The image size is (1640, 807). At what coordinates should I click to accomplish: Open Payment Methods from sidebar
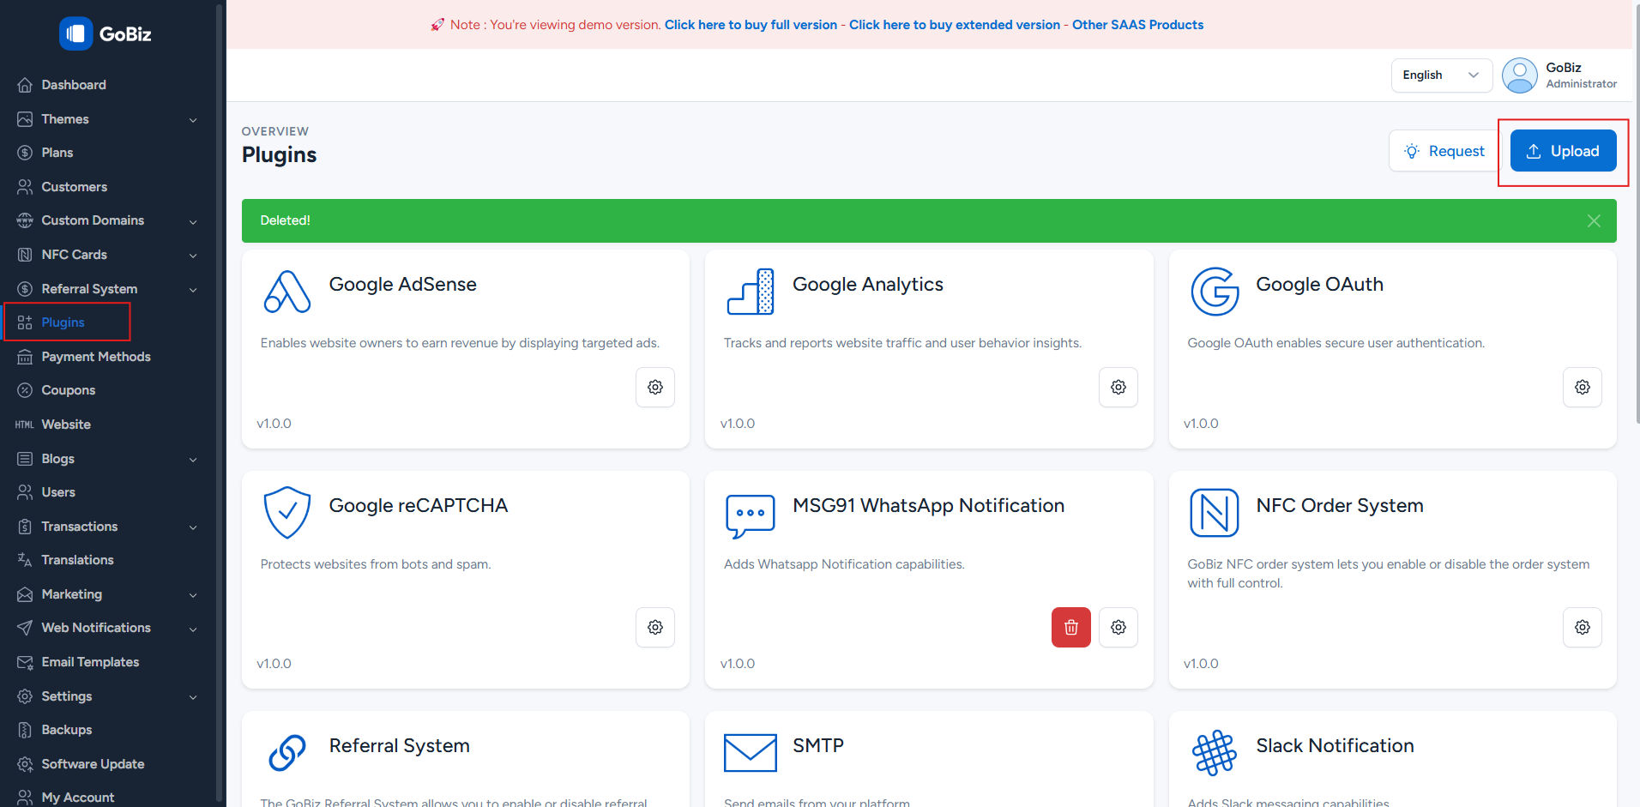[96, 357]
